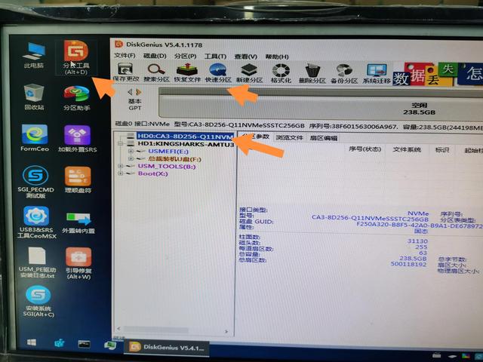The image size is (483, 362).
Task: Select USM_PE驱动安装日志.txt file icon
Action: tap(37, 262)
